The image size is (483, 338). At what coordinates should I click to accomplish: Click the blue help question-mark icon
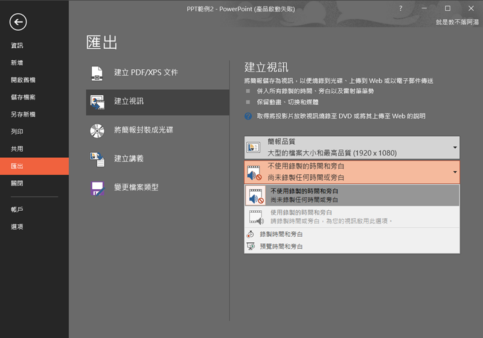pyautogui.click(x=248, y=116)
